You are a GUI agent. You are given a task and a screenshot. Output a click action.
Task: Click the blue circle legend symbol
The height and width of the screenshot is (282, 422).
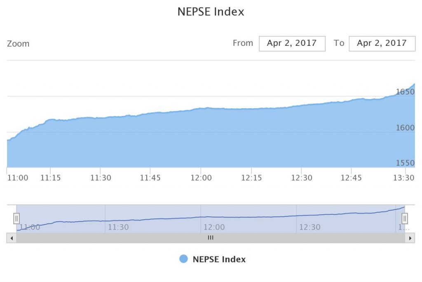point(184,259)
